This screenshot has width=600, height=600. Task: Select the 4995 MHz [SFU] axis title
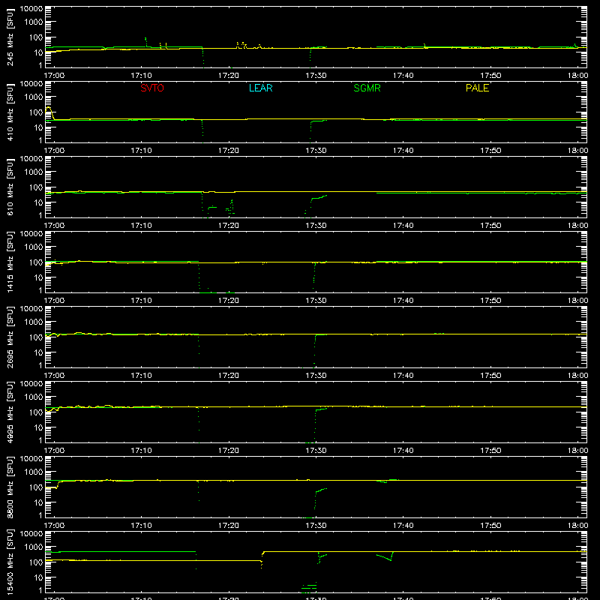point(10,412)
